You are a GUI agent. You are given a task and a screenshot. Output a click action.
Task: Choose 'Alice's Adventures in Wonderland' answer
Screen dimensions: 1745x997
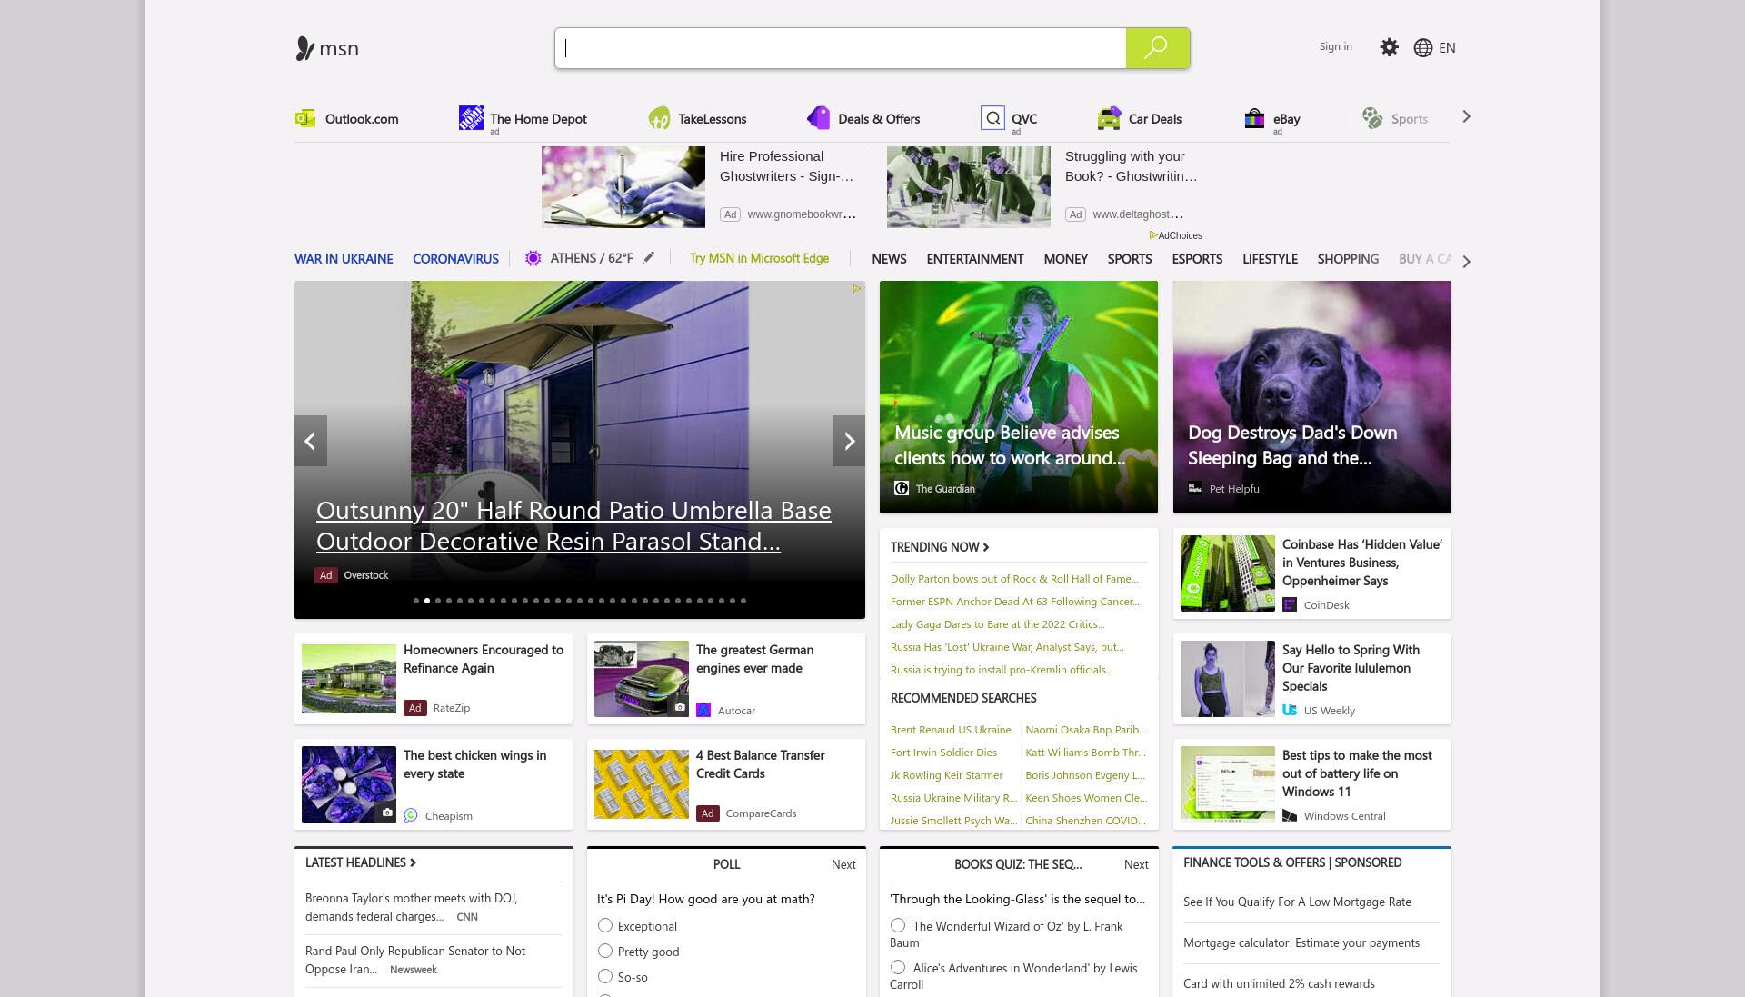[x=898, y=967]
